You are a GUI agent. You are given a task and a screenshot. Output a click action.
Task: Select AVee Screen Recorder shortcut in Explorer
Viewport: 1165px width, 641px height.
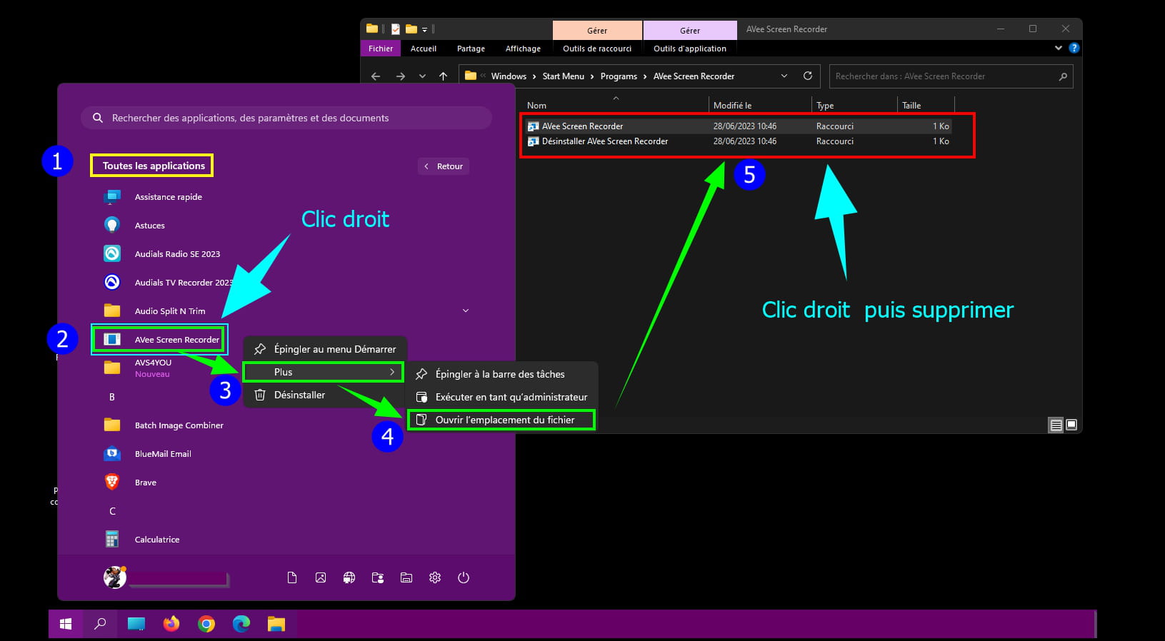[739, 126]
